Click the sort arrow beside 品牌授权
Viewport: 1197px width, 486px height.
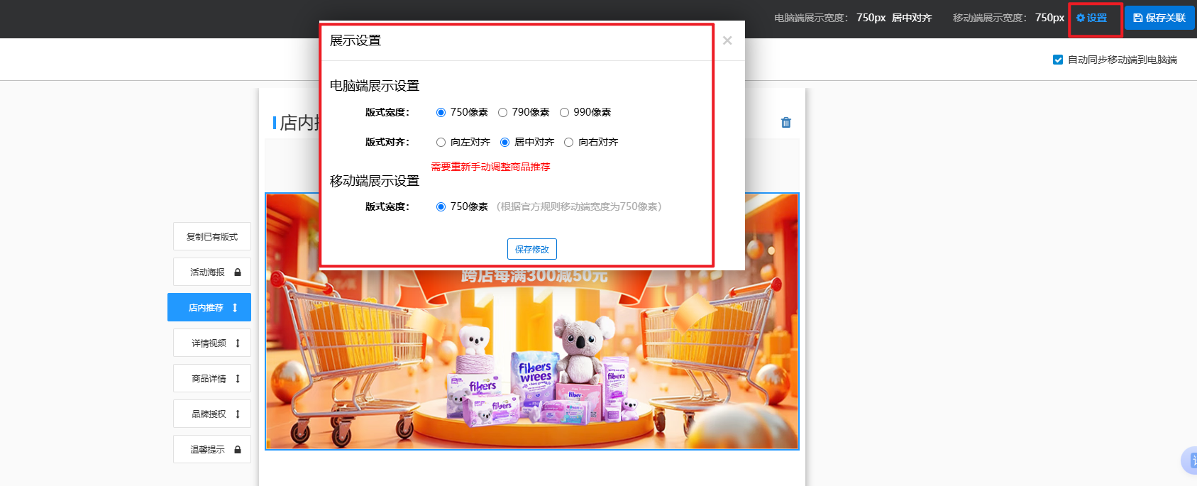click(x=238, y=414)
